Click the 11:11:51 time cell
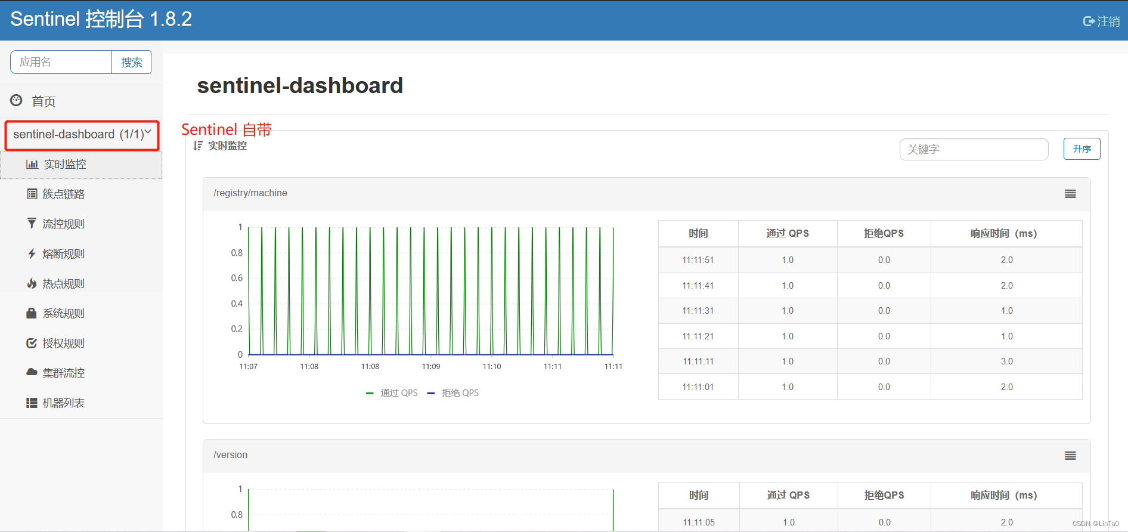The width and height of the screenshot is (1128, 532). (x=698, y=260)
